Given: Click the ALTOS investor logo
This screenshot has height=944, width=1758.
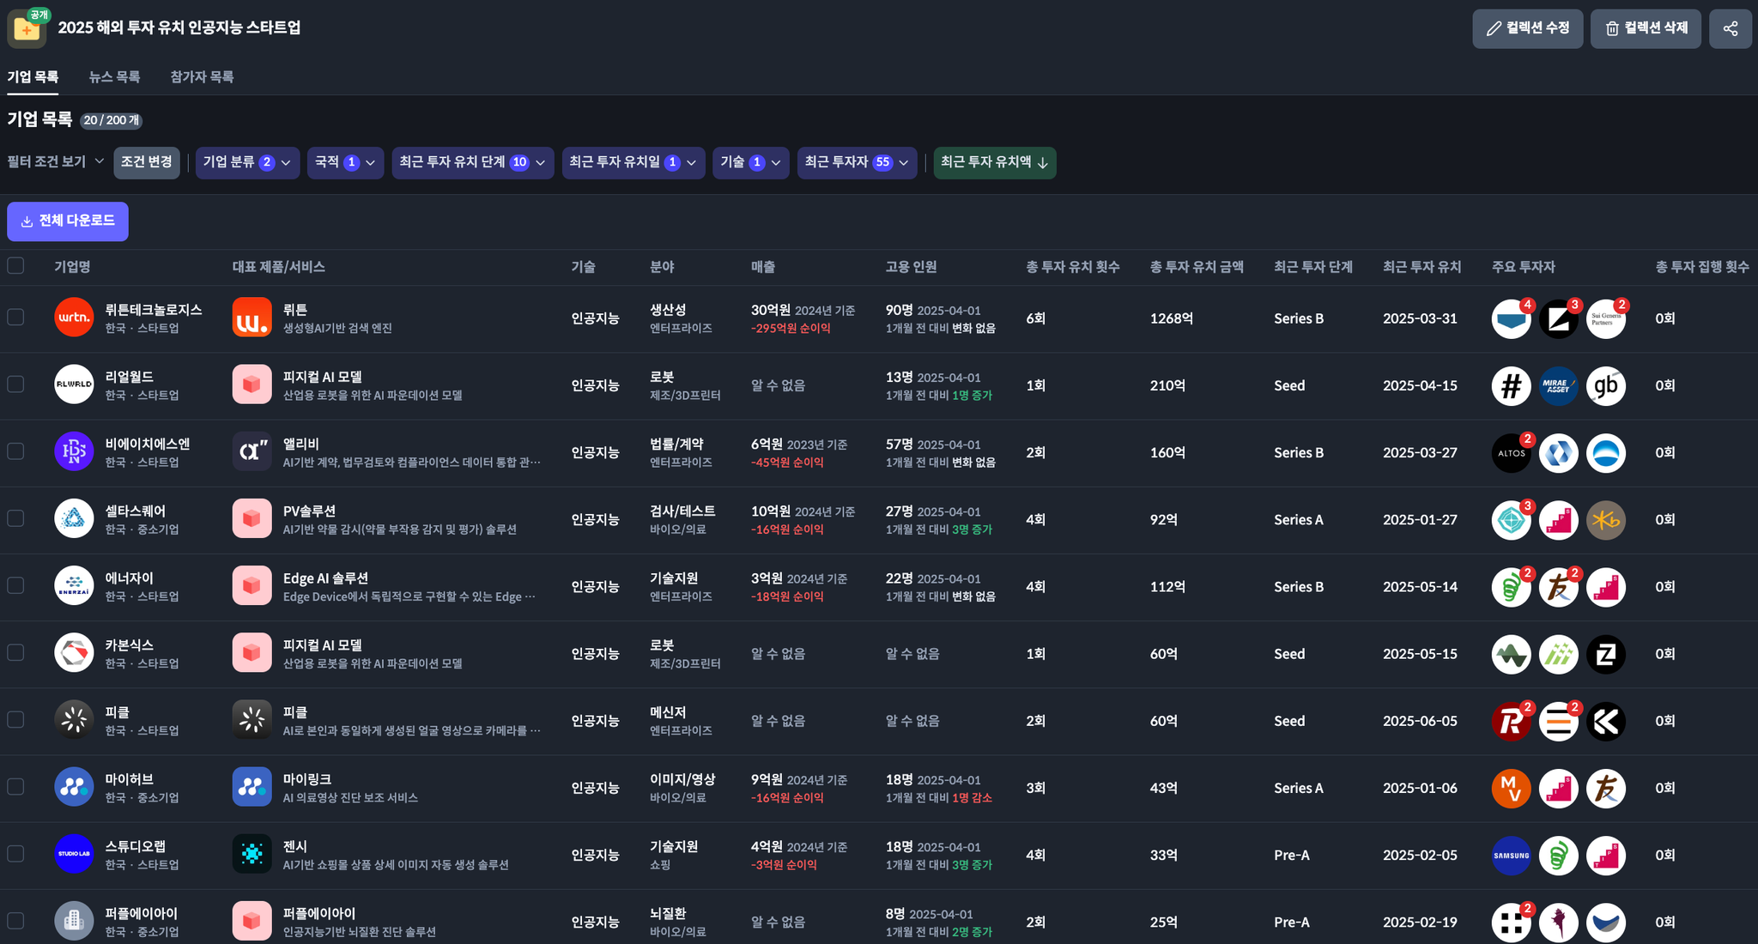Looking at the screenshot, I should 1511,452.
